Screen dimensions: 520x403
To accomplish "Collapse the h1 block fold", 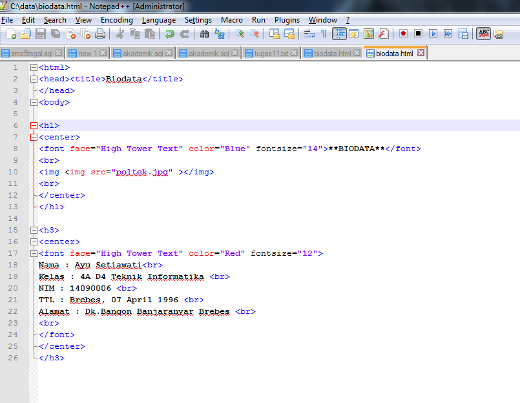I will pyautogui.click(x=34, y=125).
